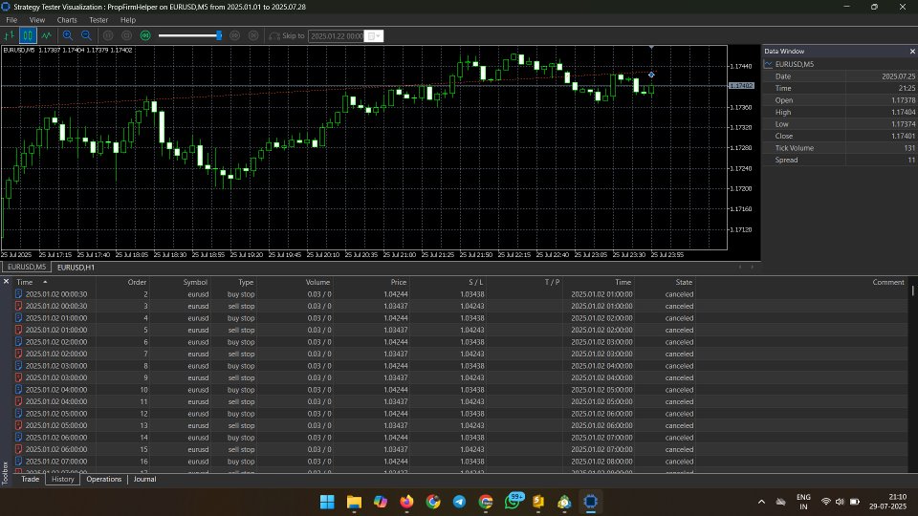The width and height of the screenshot is (918, 516).
Task: Sort by the State column header
Action: tap(683, 282)
